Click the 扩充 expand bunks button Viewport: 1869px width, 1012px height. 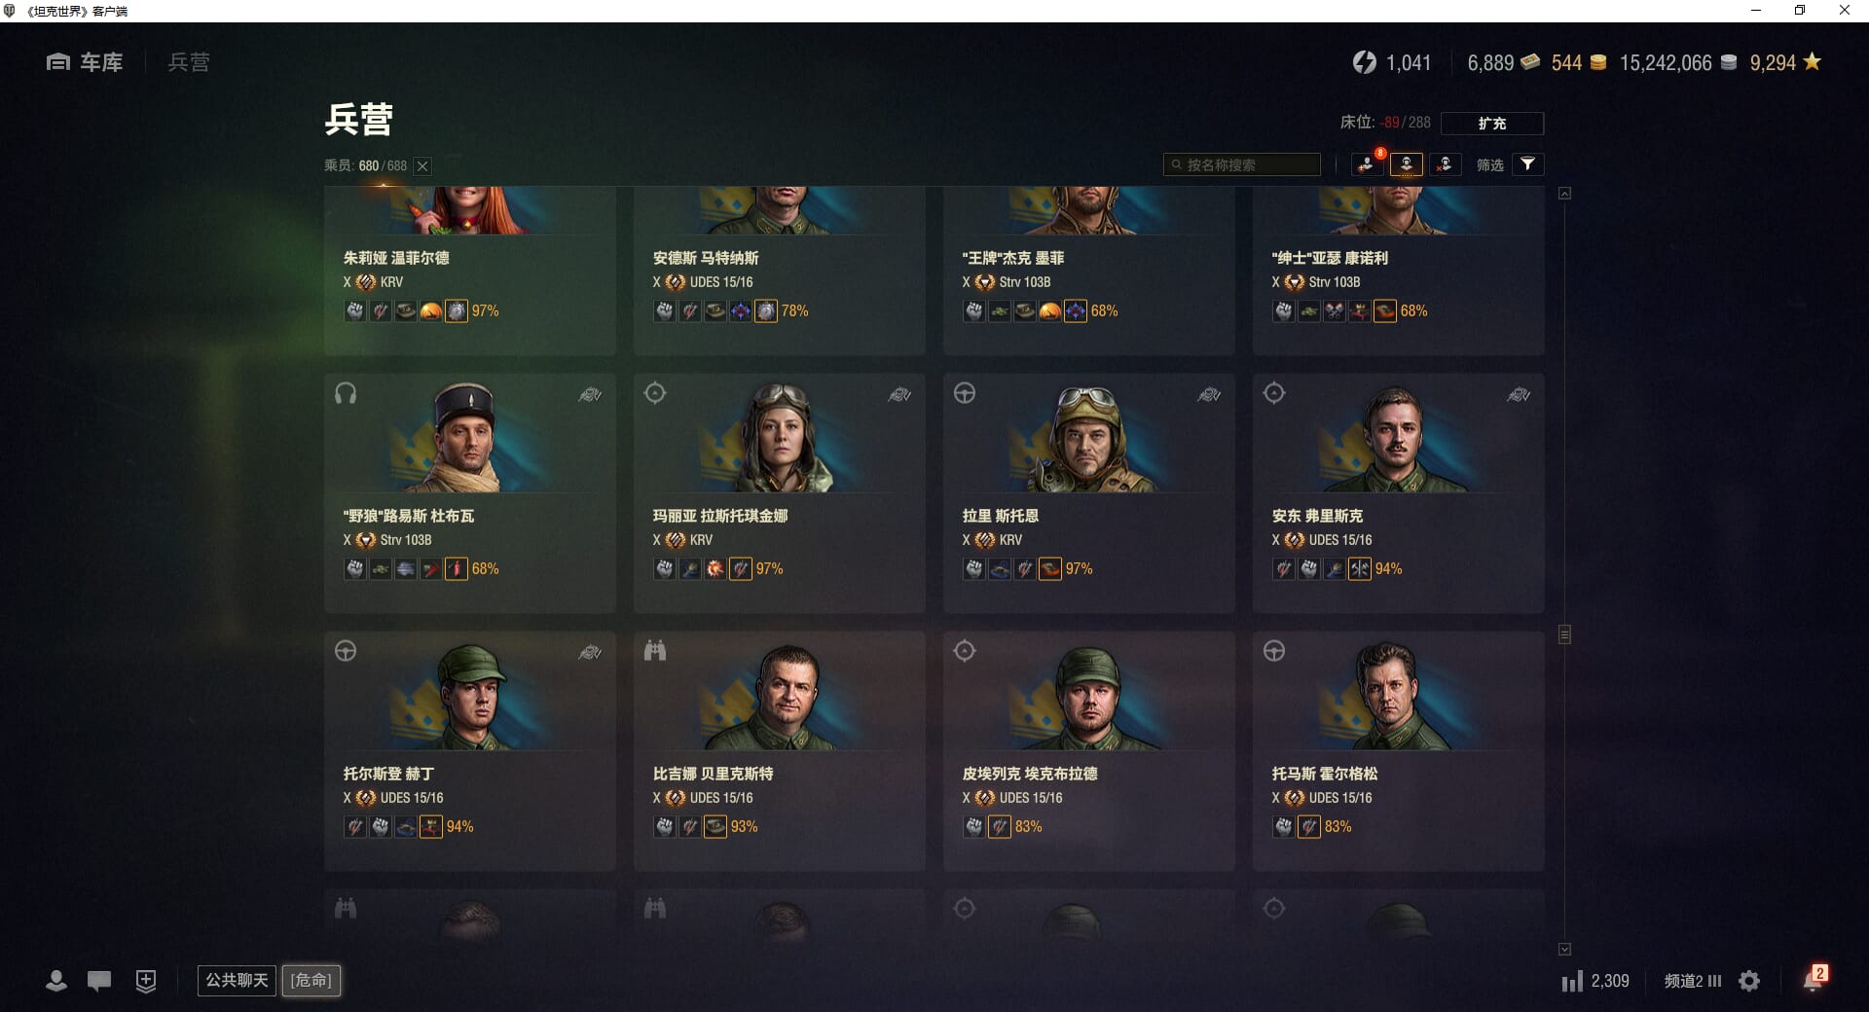click(x=1492, y=124)
